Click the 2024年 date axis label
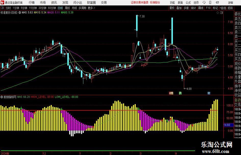This screenshot has width=241, height=155. 5,153
